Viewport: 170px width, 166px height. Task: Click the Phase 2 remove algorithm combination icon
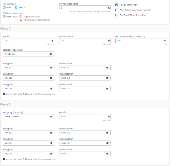click(x=4, y=159)
